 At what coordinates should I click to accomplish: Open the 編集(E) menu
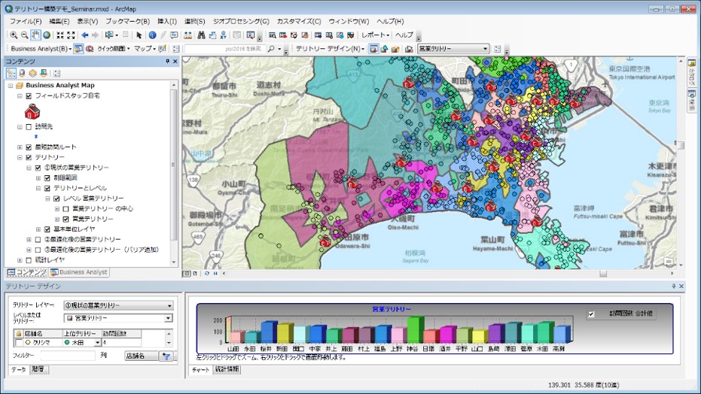tap(59, 21)
